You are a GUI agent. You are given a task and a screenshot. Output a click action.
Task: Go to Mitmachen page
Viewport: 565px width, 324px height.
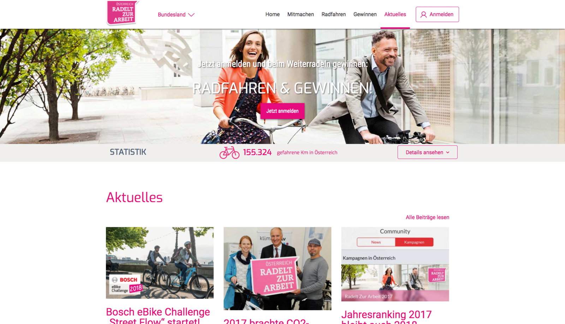tap(301, 14)
